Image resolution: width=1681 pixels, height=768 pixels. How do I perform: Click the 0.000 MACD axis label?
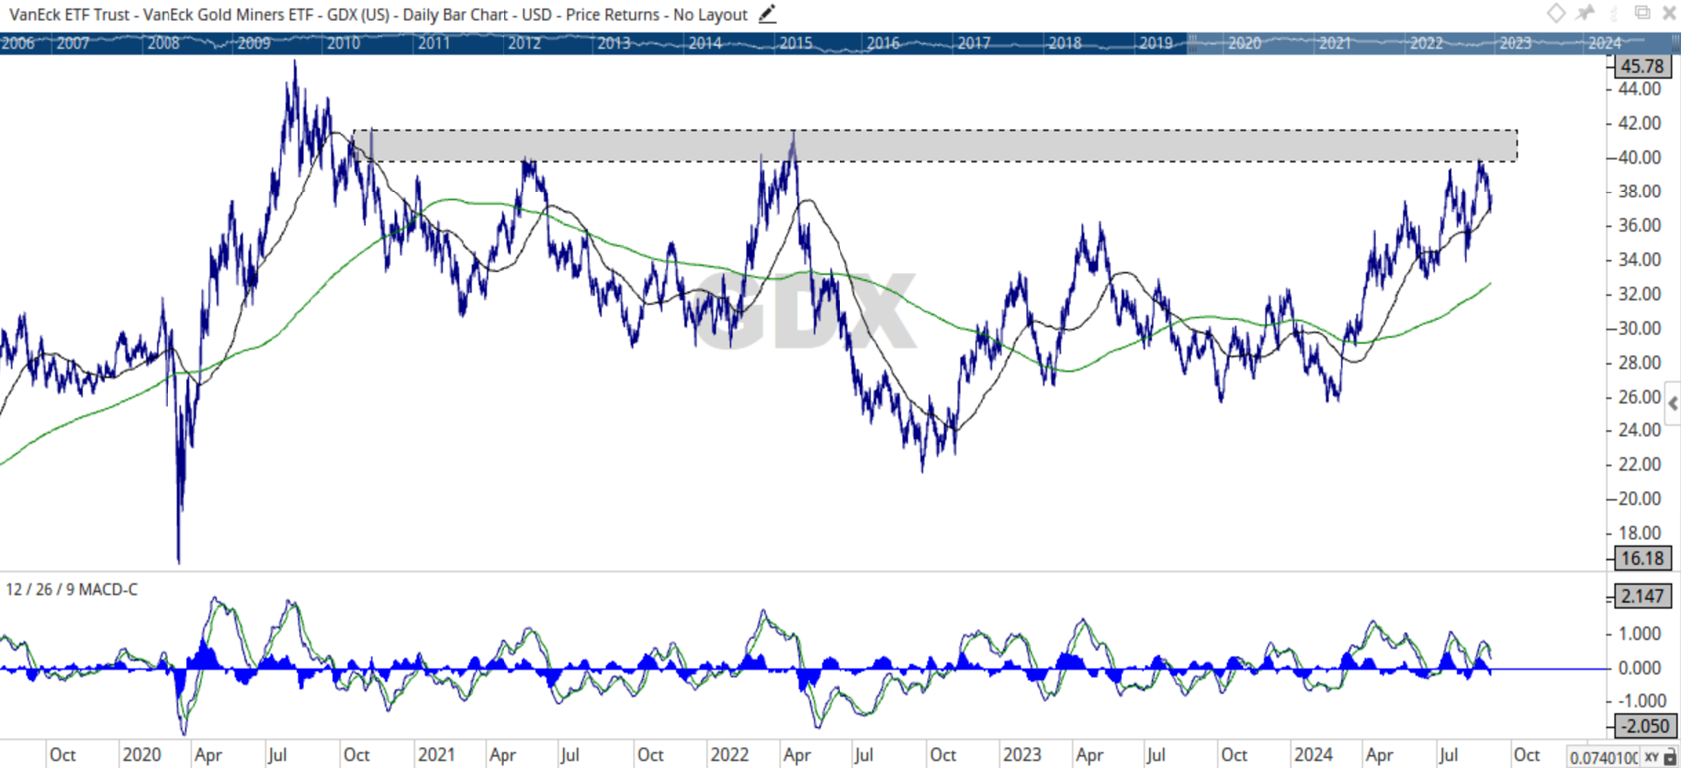pyautogui.click(x=1640, y=667)
